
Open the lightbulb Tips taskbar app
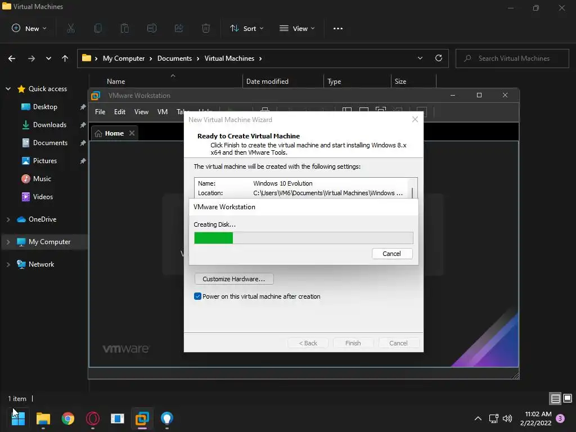tap(166, 418)
